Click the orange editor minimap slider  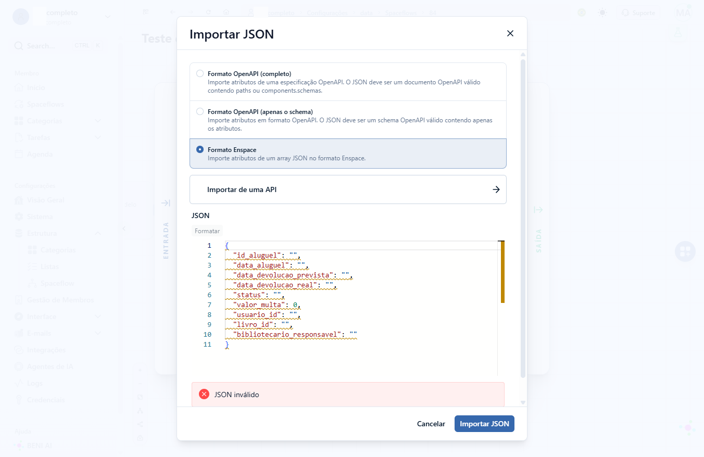(502, 271)
